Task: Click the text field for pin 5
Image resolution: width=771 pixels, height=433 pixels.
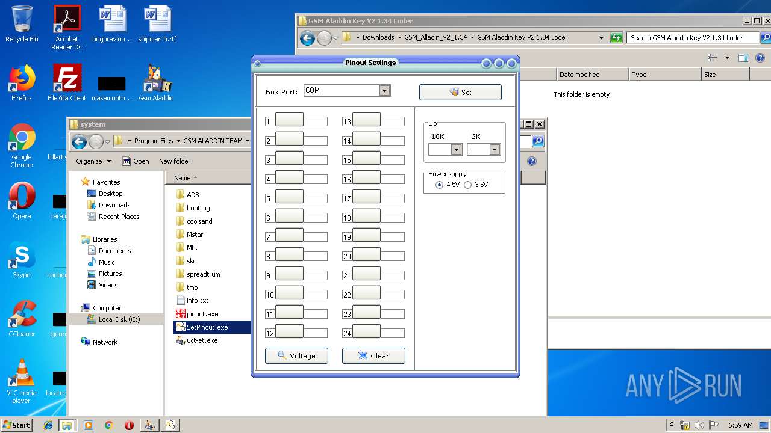Action: coord(316,198)
